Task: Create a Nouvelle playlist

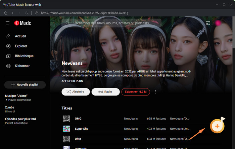Action: tap(25, 85)
